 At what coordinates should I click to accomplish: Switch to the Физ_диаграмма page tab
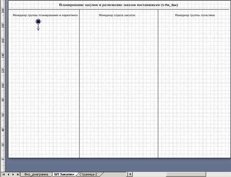point(36,174)
